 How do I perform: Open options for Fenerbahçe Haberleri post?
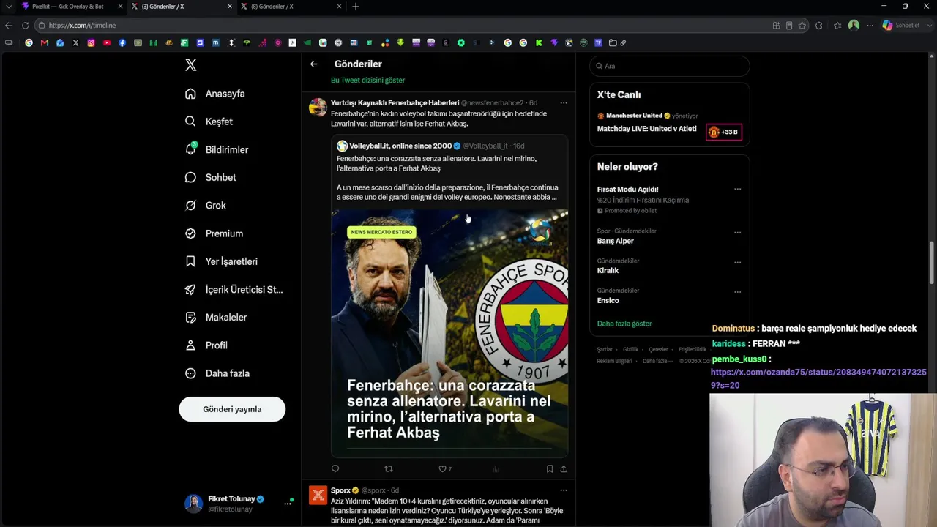point(564,103)
